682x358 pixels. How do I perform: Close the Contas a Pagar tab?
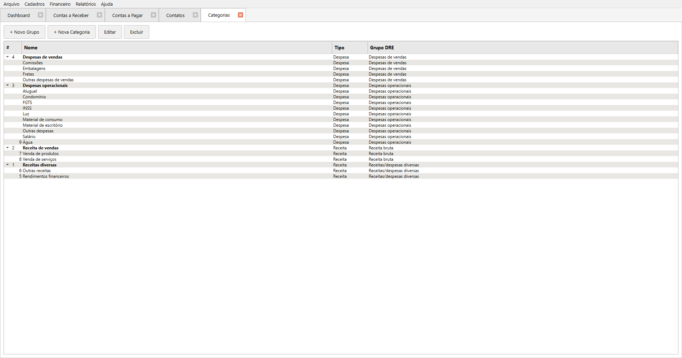[153, 15]
